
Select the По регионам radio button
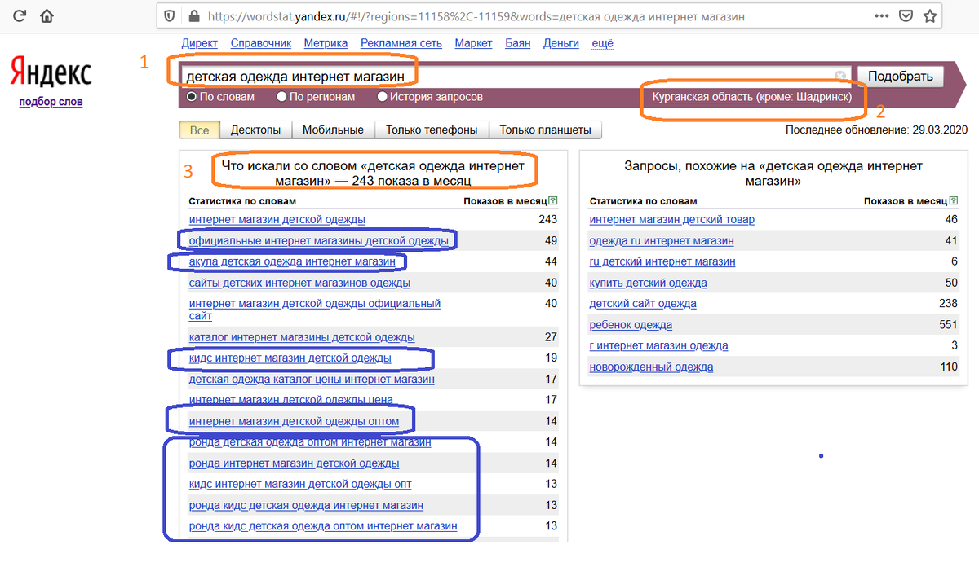[x=281, y=97]
